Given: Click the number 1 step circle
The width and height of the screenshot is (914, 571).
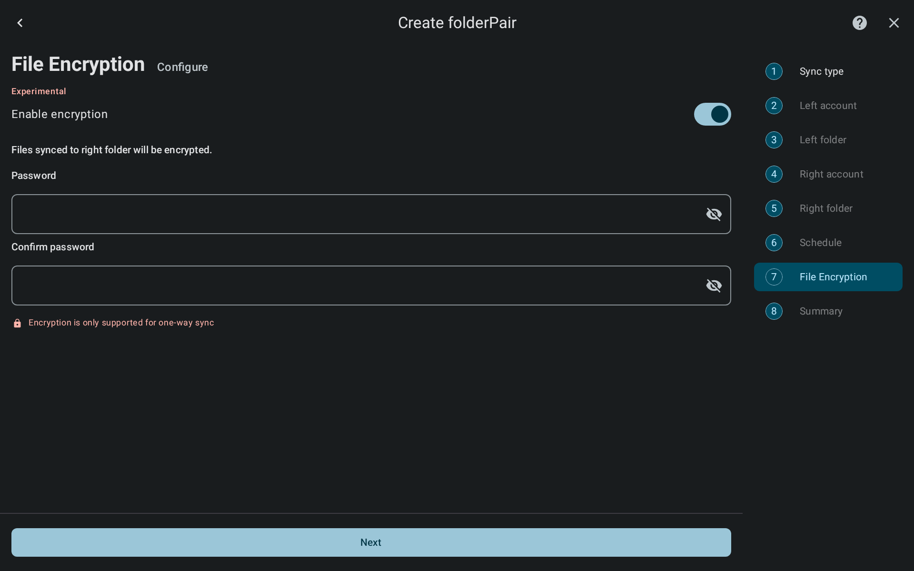Looking at the screenshot, I should (774, 71).
